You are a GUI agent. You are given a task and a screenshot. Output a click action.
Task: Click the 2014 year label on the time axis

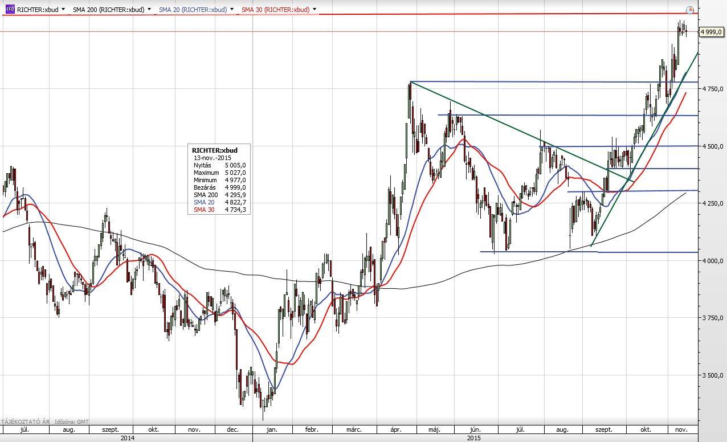[x=128, y=438]
